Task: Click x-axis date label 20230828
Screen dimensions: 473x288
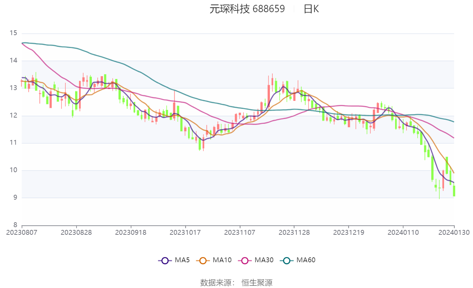Action: 76,232
